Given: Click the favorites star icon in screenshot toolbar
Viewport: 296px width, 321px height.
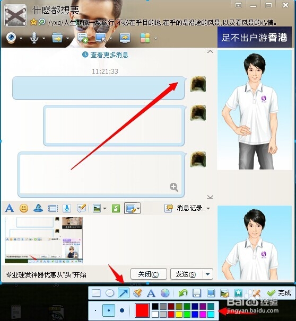Looking at the screenshot, I should pos(238,293).
